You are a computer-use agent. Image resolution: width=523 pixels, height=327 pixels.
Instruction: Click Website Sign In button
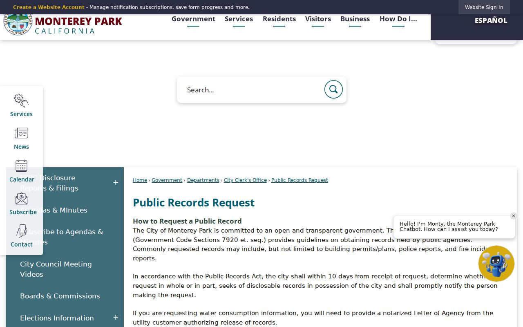[484, 7]
